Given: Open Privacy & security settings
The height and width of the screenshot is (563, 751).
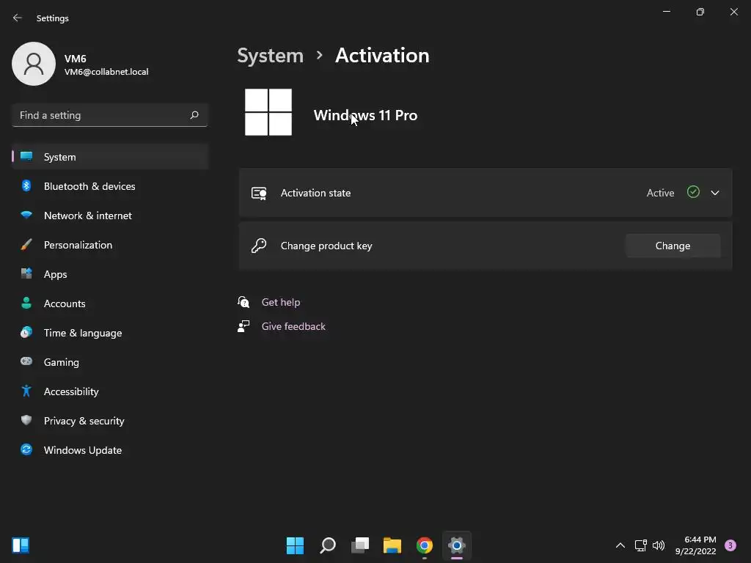Looking at the screenshot, I should [110, 420].
